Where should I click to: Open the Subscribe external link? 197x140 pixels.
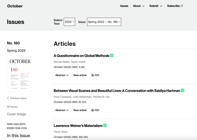click(x=175, y=6)
